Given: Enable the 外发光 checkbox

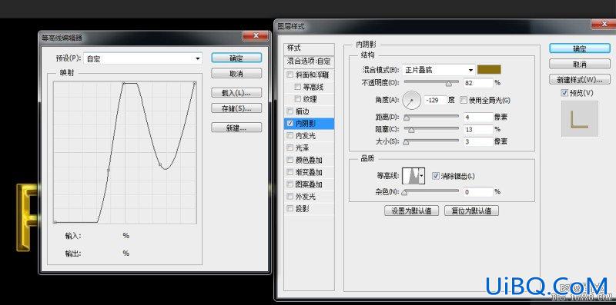Looking at the screenshot, I should click(x=290, y=197).
